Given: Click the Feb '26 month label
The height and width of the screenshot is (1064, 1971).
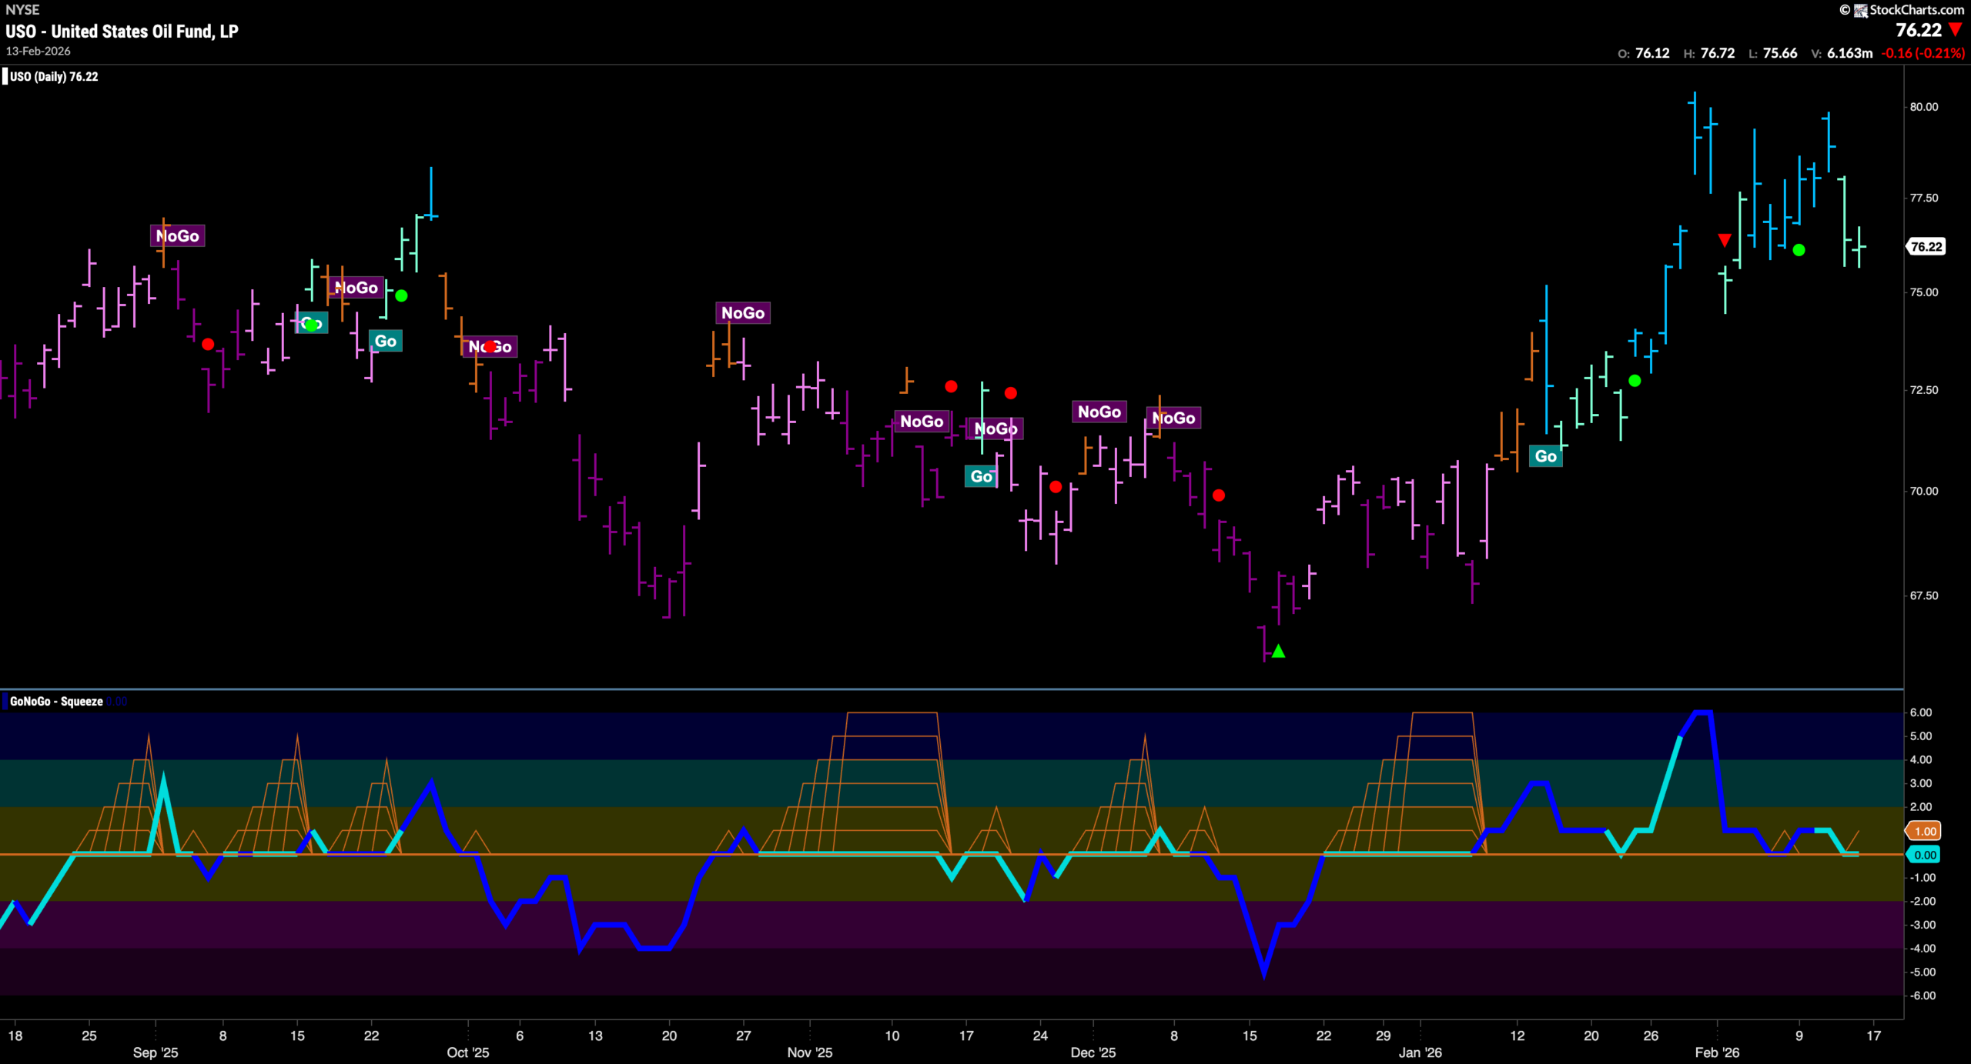Looking at the screenshot, I should pos(1717,1052).
